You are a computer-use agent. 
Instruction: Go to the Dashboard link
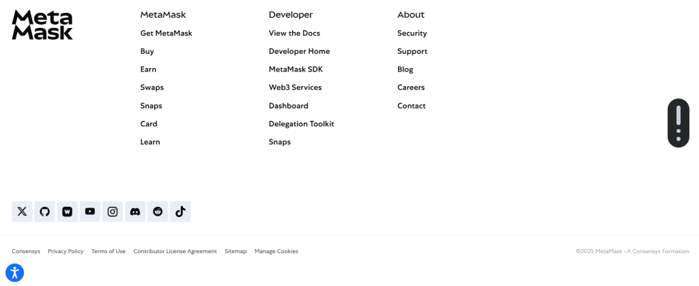289,106
